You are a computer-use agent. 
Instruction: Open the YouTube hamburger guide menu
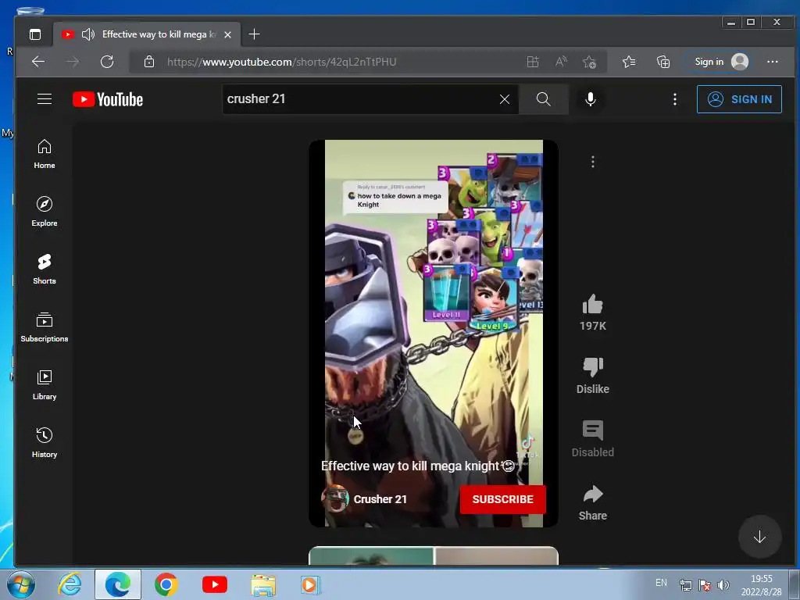click(45, 99)
